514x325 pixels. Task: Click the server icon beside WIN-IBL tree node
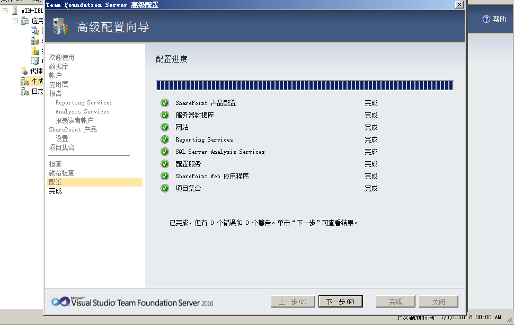[x=15, y=11]
